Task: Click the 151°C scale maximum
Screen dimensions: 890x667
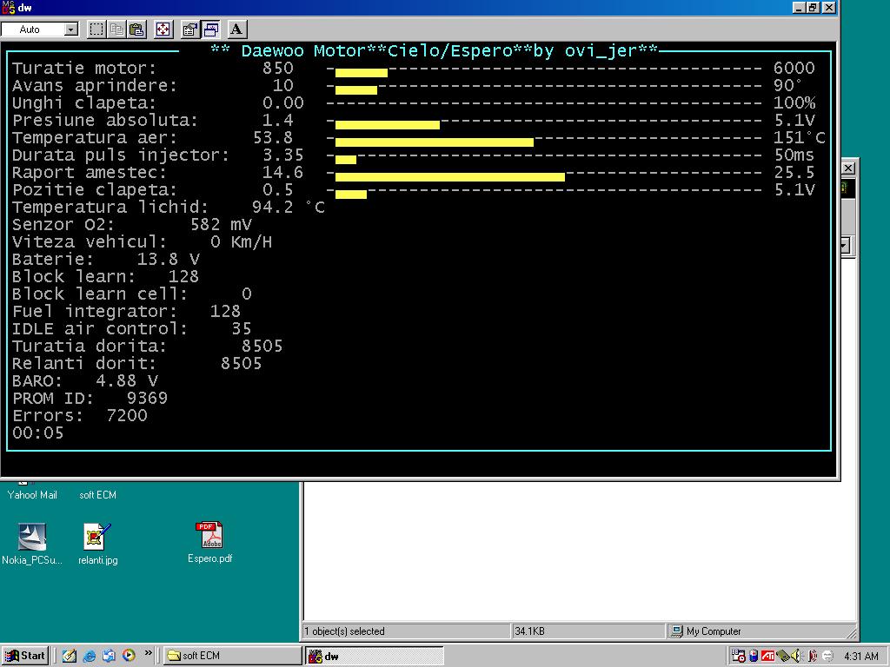Action: pos(800,138)
